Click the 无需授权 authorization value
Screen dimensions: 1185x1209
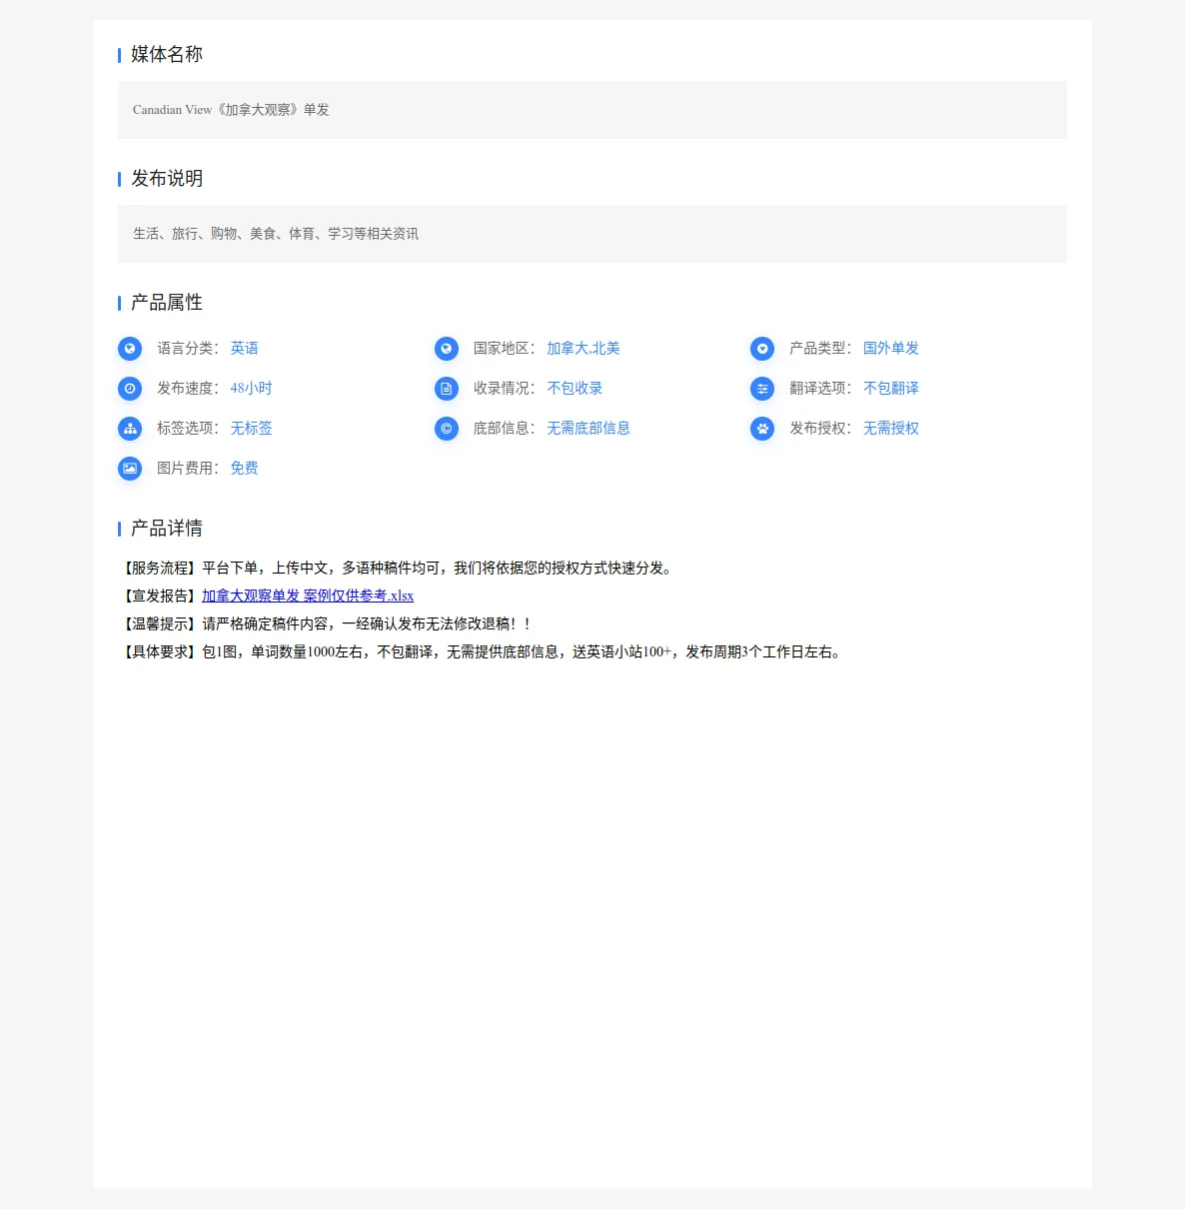pyautogui.click(x=891, y=429)
